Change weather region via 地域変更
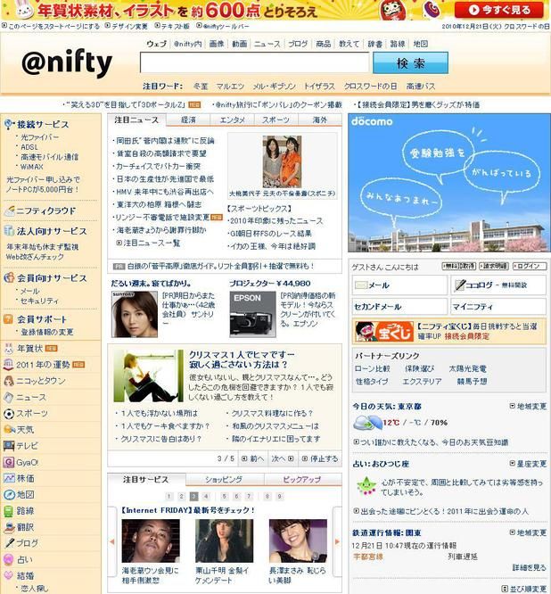Screen dimensions: 551x594 pyautogui.click(x=528, y=406)
